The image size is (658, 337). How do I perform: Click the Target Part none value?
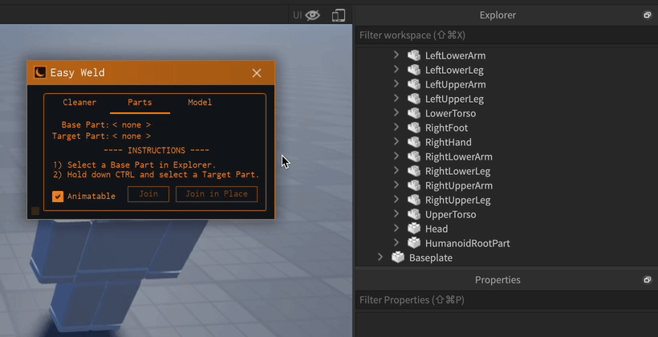132,136
